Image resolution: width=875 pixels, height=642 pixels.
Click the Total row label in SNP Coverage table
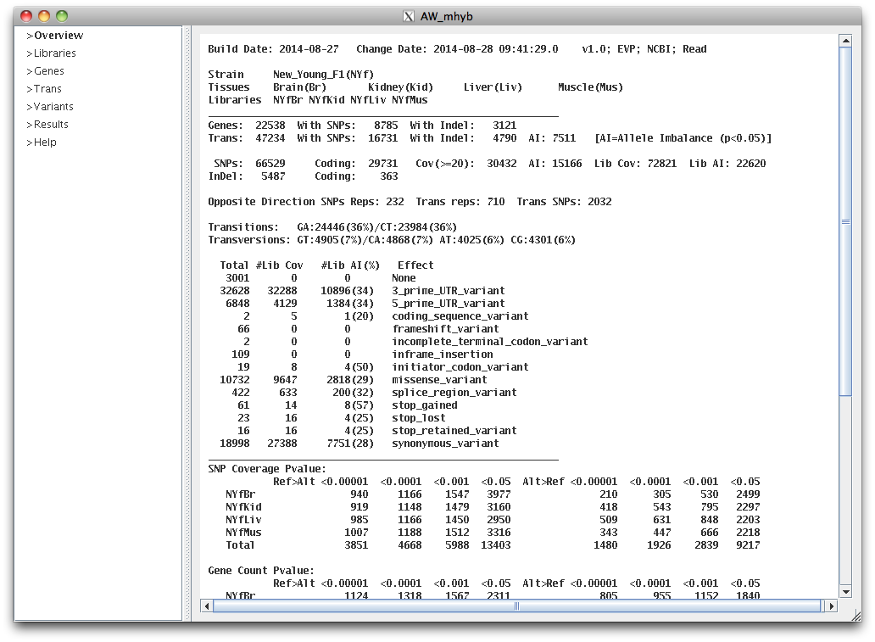point(240,545)
